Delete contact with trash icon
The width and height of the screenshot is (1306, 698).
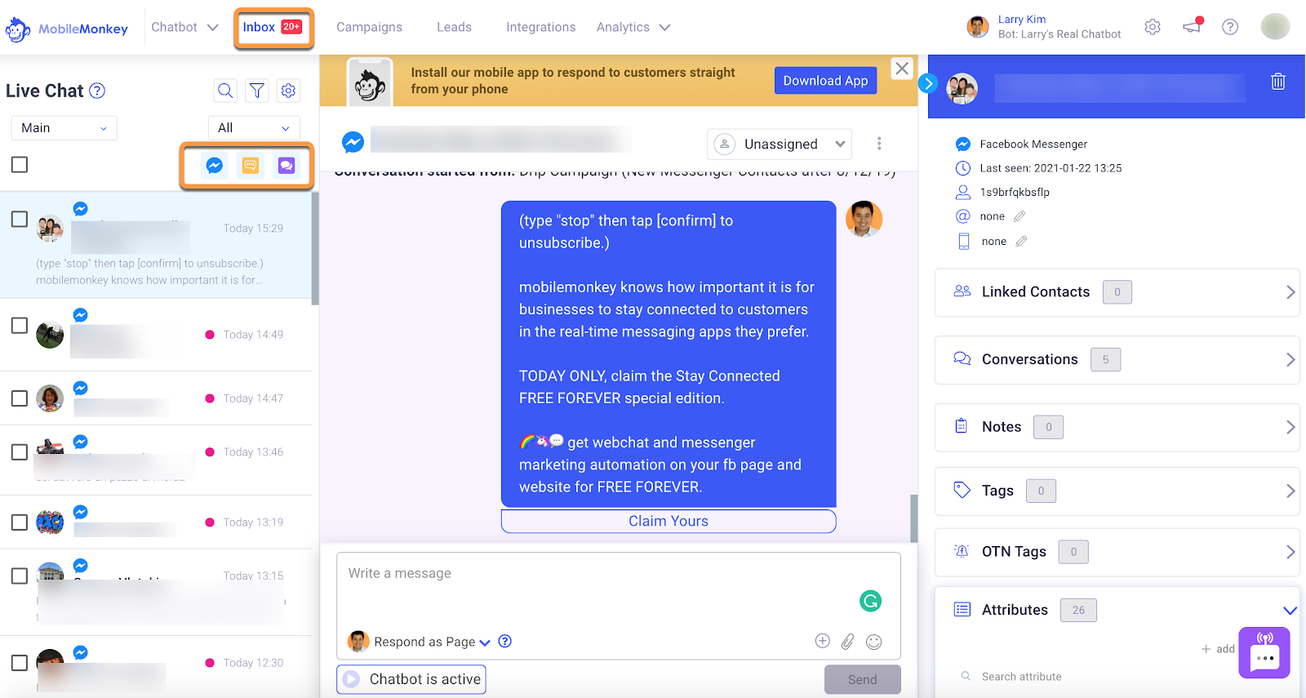(x=1278, y=81)
